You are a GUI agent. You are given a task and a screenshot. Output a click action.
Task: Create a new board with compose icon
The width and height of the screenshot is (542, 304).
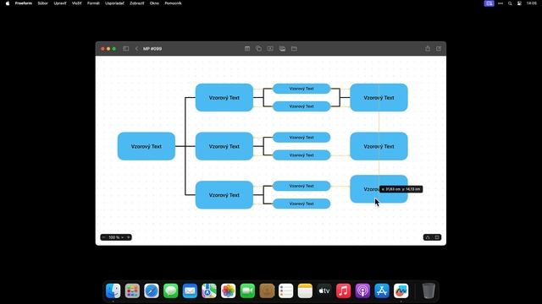[439, 49]
